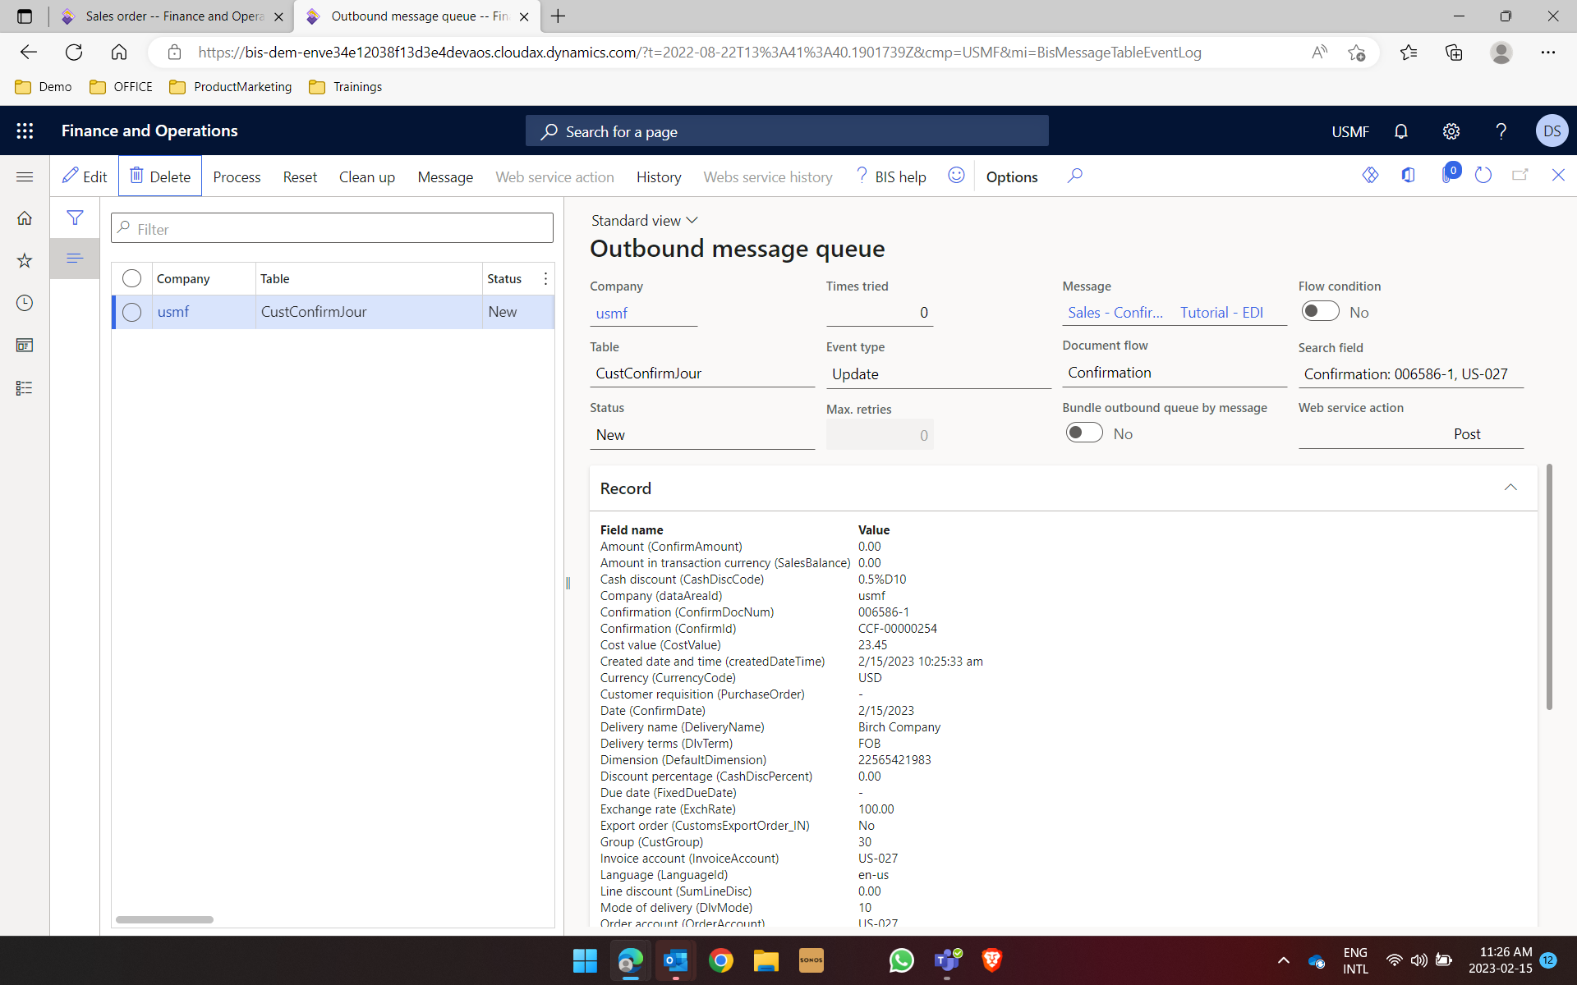Open Reset menu
The height and width of the screenshot is (985, 1577).
tap(300, 176)
